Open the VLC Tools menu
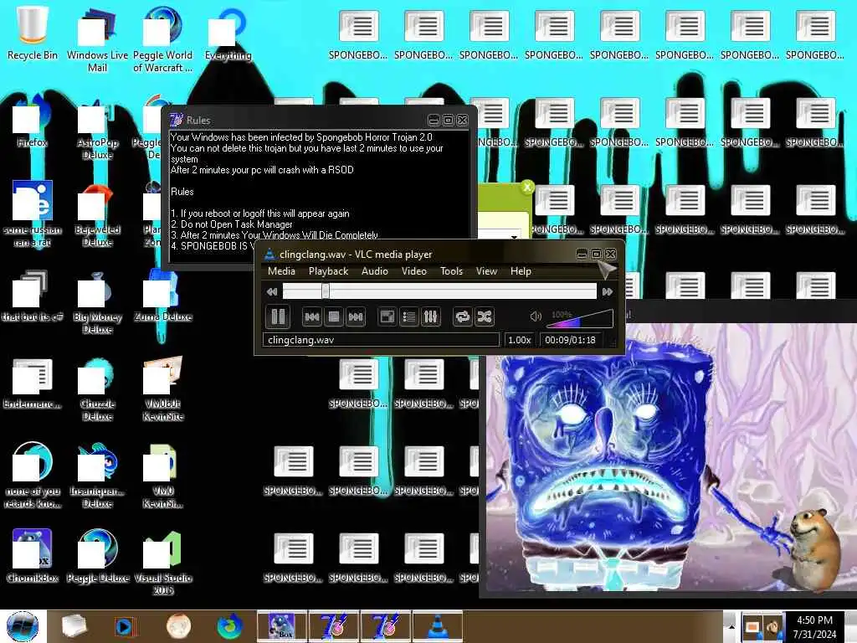This screenshot has height=643, width=857. (451, 271)
